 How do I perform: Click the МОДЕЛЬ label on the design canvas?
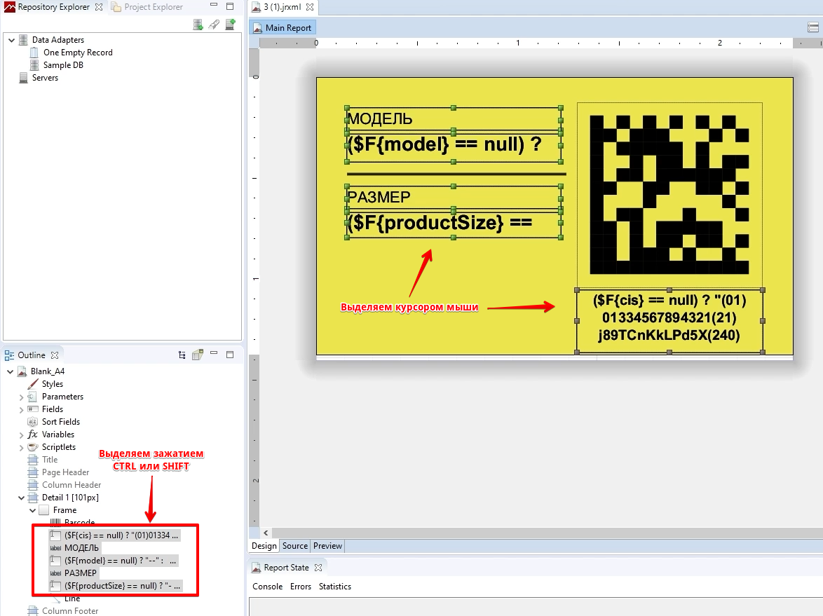point(454,119)
